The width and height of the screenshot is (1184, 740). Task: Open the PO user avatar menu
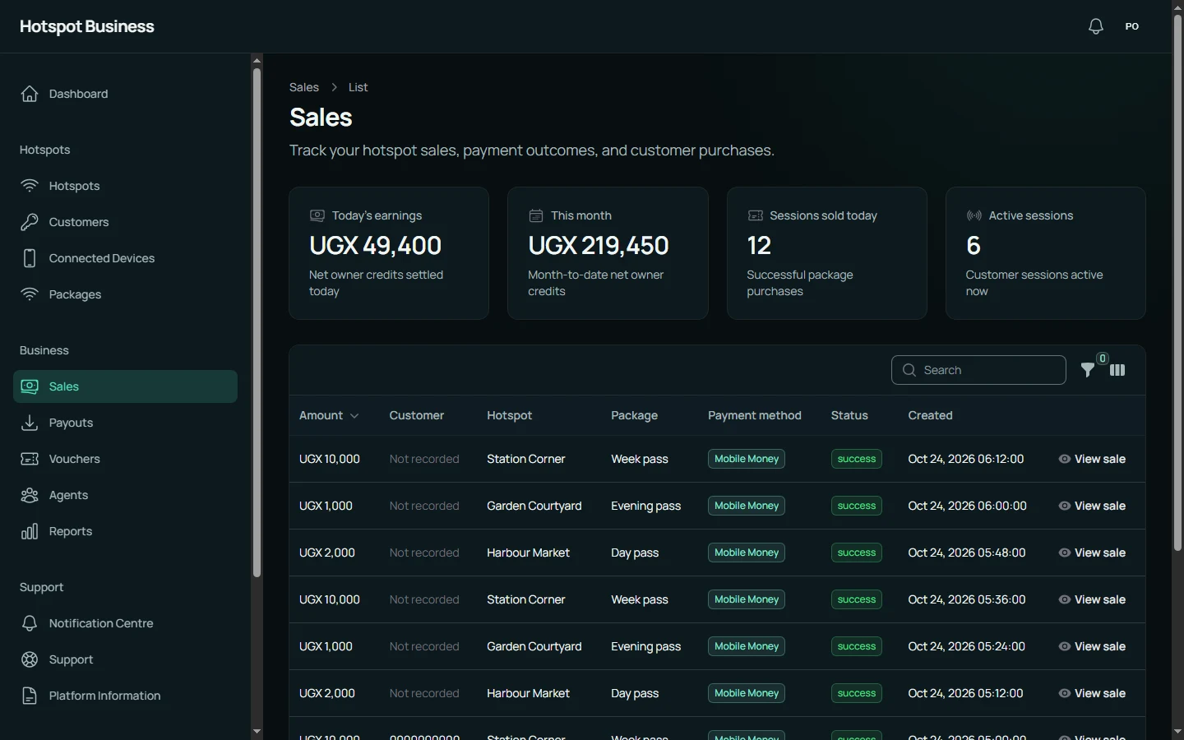pyautogui.click(x=1132, y=26)
